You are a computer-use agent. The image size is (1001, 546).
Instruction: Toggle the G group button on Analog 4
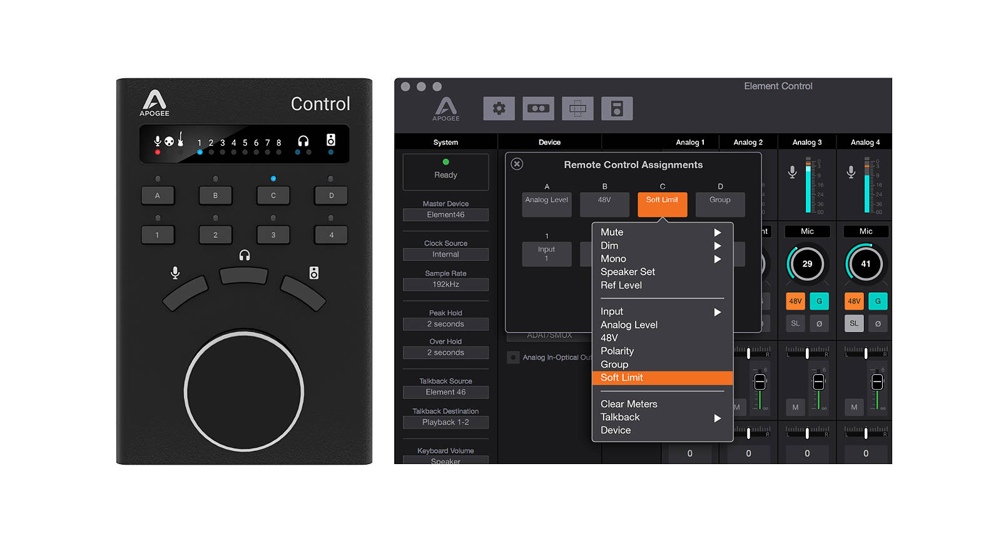[x=878, y=301]
